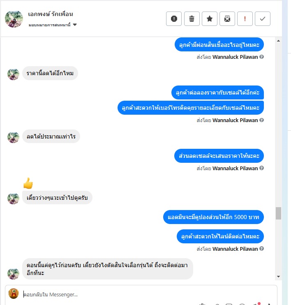Click help icon under ส่วนลดเซลล์ message
The width and height of the screenshot is (291, 305).
262,168
